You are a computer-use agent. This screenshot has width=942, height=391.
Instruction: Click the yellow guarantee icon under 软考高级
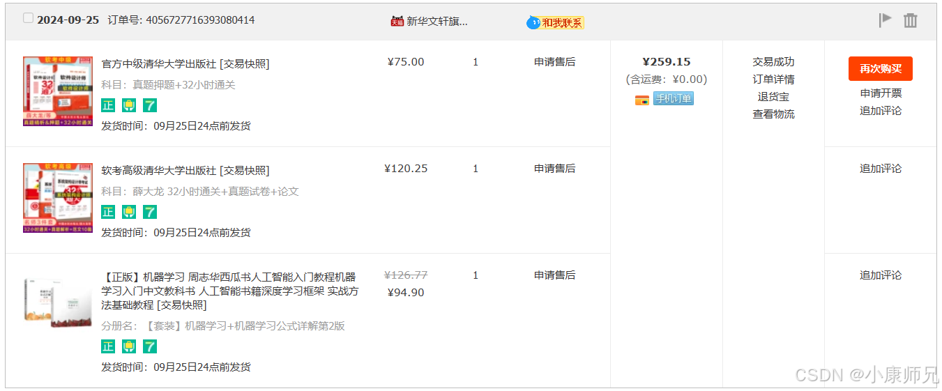(x=129, y=212)
